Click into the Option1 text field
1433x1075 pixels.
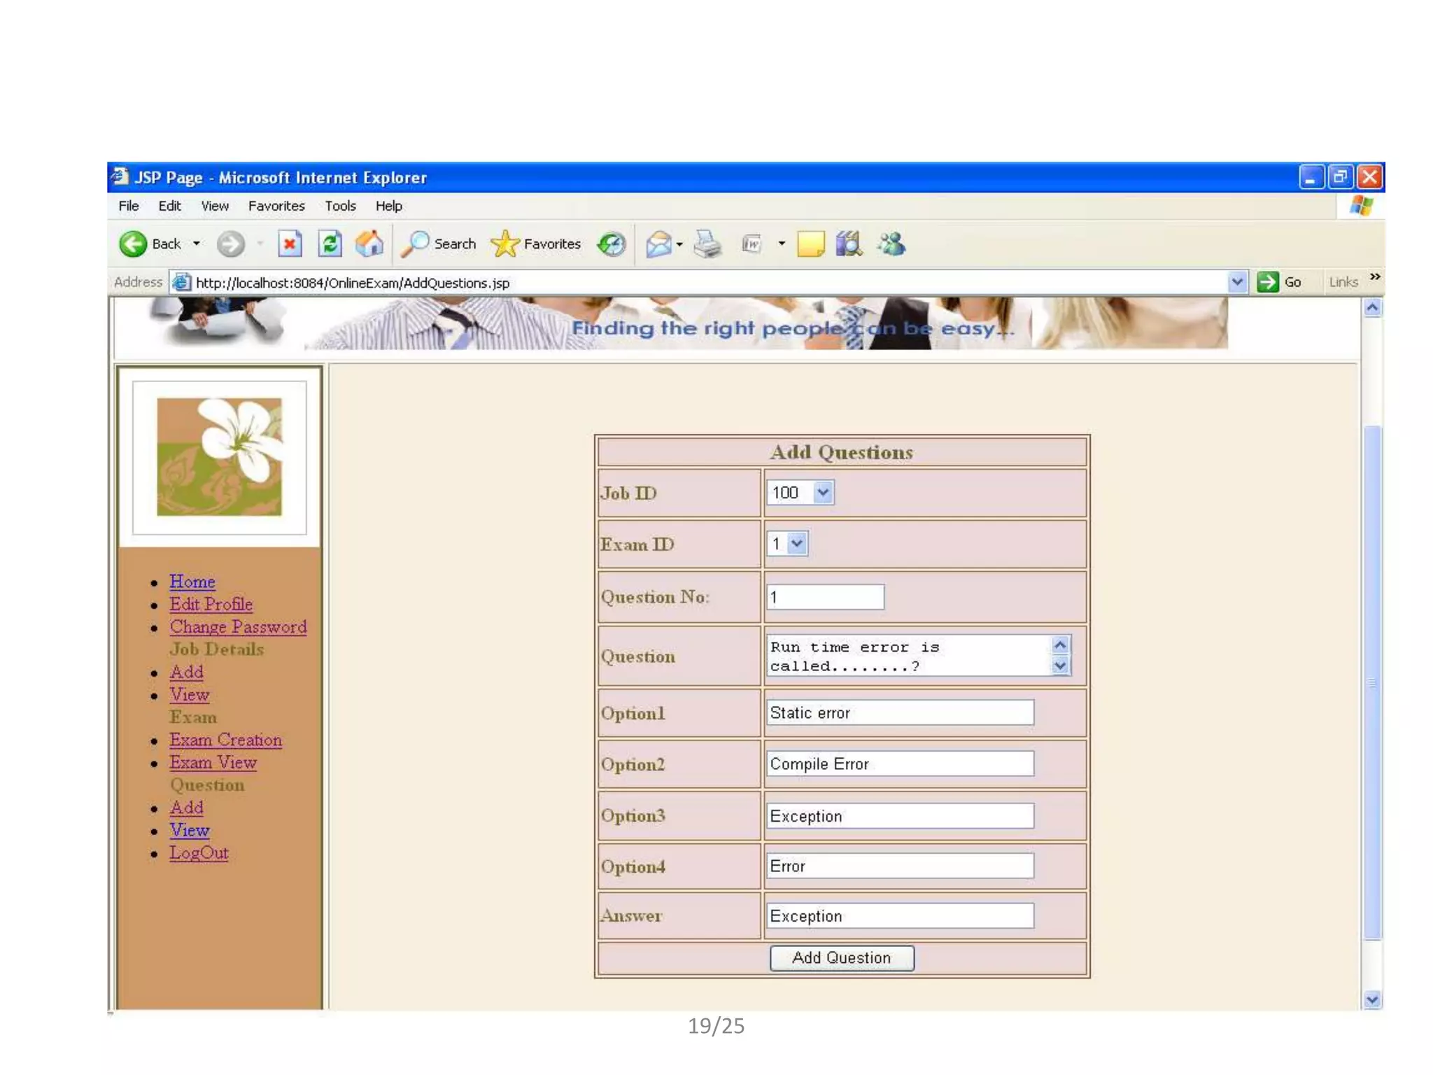(x=899, y=713)
